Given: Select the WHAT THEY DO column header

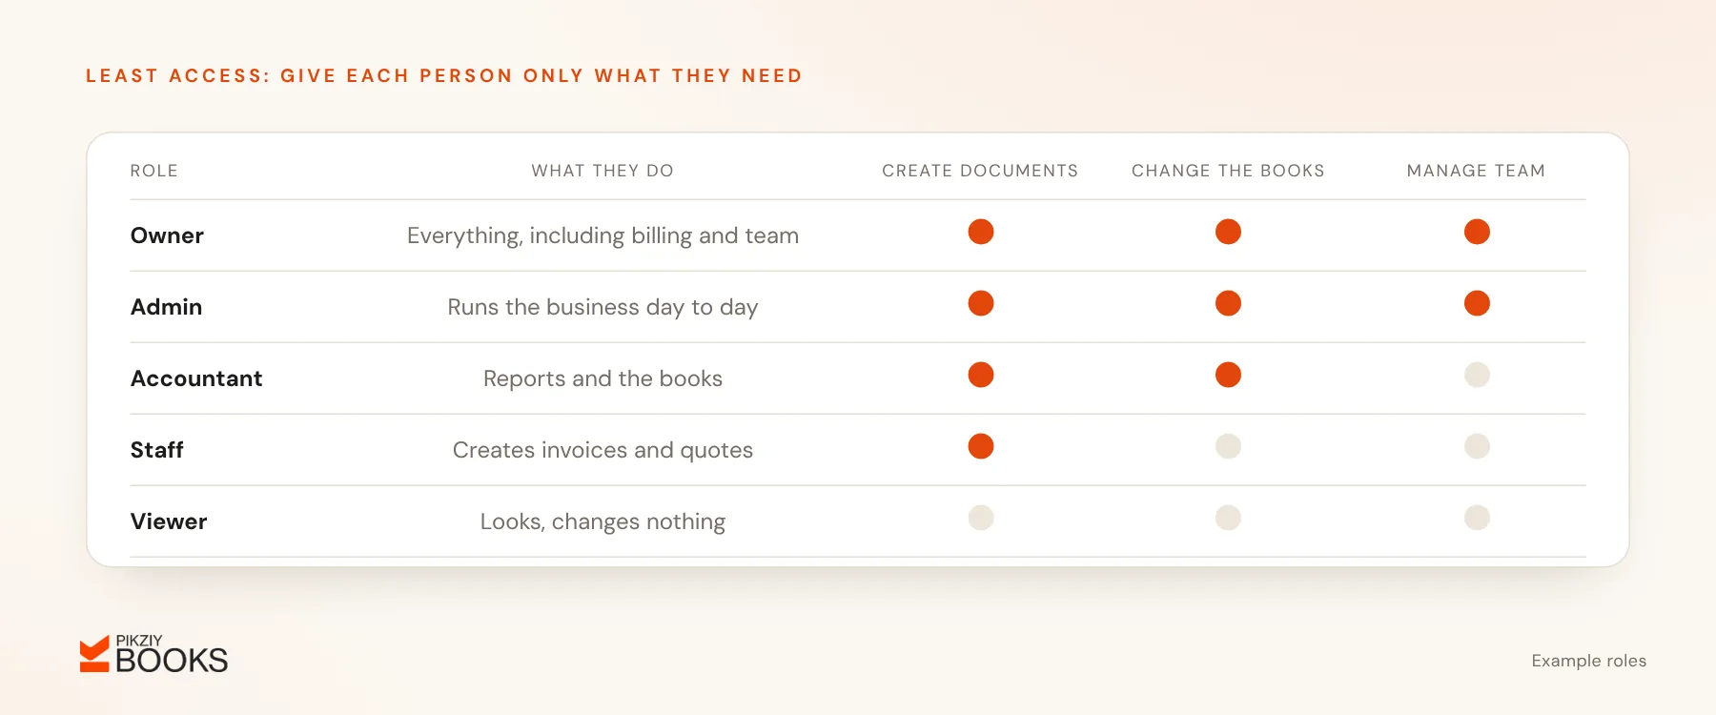Looking at the screenshot, I should [x=603, y=171].
